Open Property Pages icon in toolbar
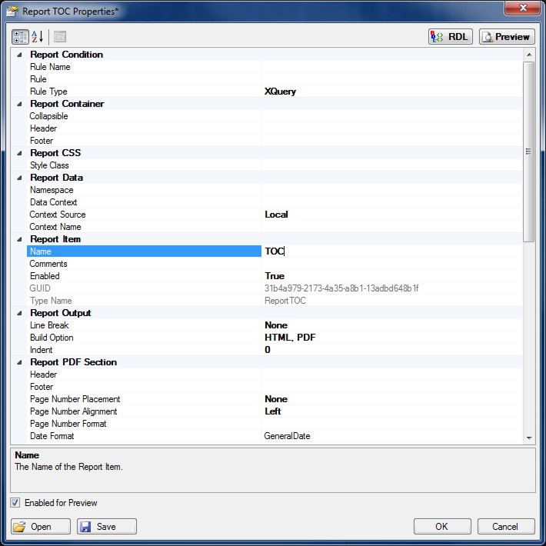 (x=60, y=37)
